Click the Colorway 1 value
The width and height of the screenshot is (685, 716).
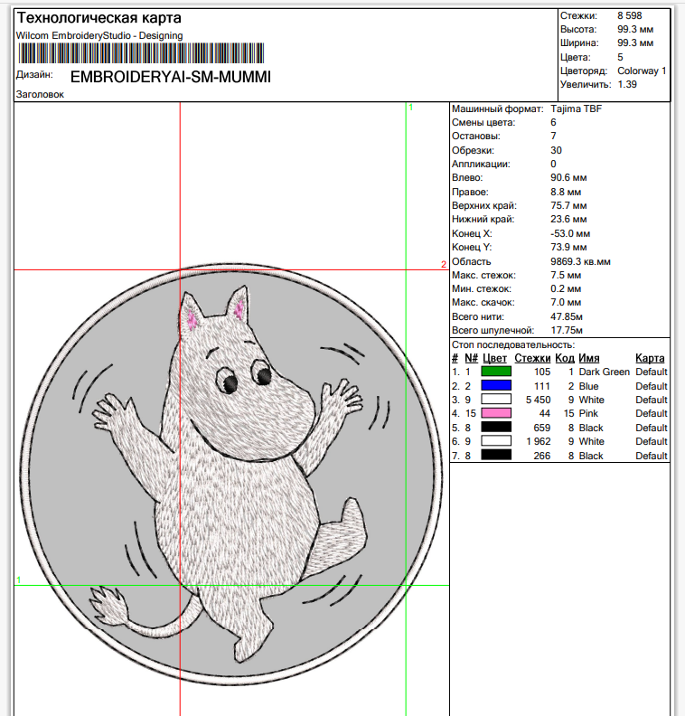(642, 71)
